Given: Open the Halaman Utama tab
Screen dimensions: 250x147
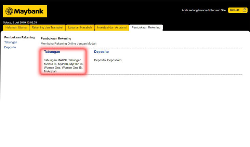Looking at the screenshot, I should pos(16,27).
